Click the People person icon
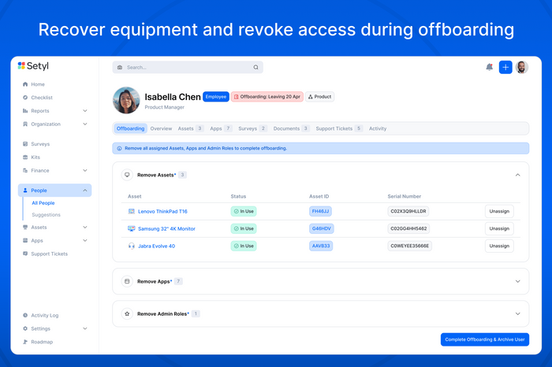Viewport: 552px width, 367px height. point(25,190)
